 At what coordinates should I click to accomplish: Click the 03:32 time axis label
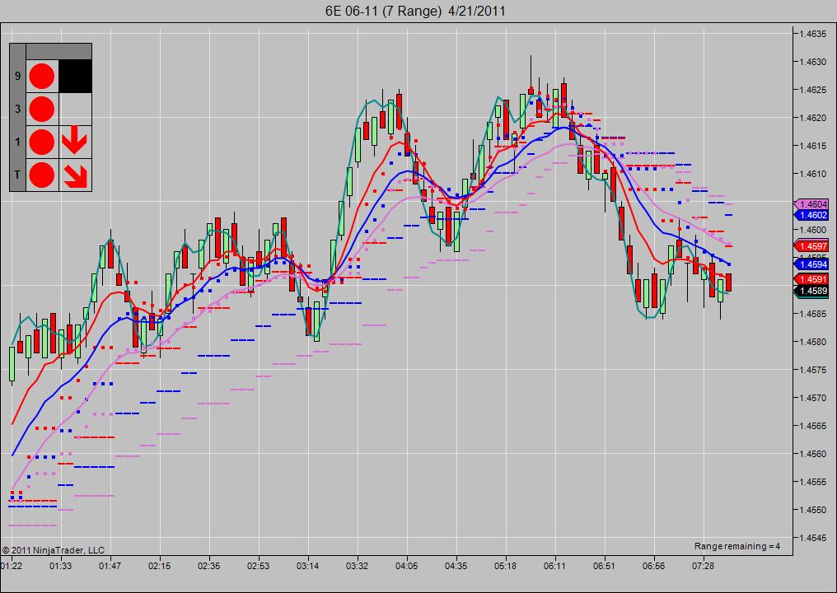[357, 565]
